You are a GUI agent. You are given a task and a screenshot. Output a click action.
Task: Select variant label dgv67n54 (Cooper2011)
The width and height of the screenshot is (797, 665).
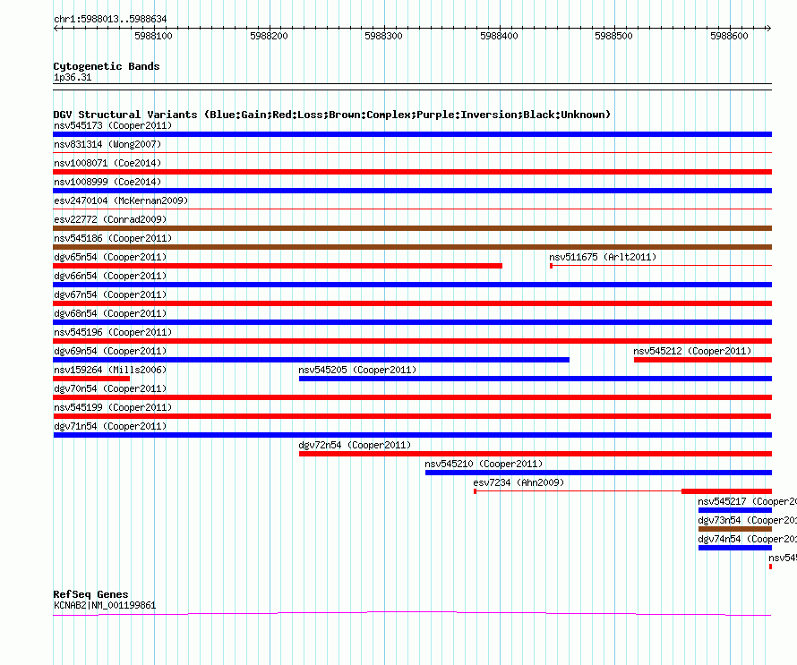coord(110,294)
